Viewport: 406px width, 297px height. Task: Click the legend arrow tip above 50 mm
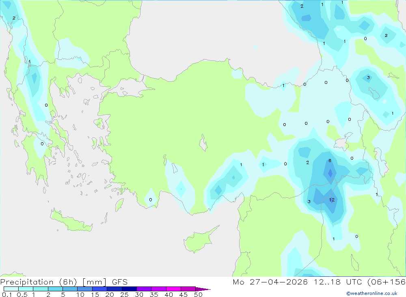click(x=203, y=289)
